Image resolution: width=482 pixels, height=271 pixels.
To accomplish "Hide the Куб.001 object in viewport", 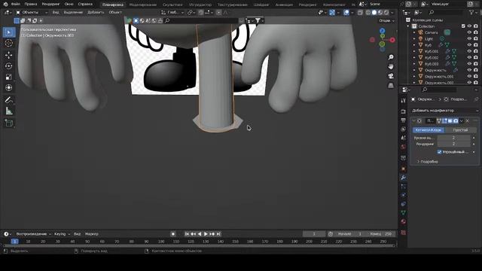I will [x=469, y=51].
